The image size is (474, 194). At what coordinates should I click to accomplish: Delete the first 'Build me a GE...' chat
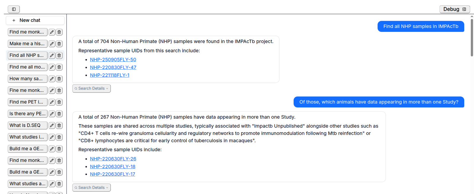(x=59, y=149)
